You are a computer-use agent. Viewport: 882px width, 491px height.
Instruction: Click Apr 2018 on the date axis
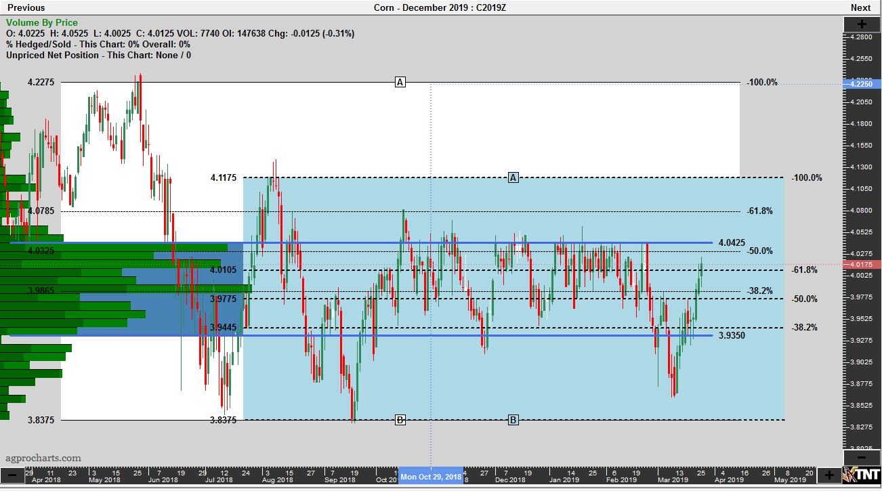coord(47,480)
